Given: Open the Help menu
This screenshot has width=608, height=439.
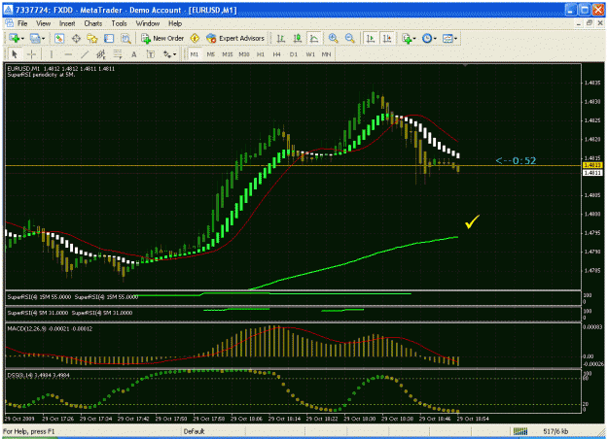Looking at the screenshot, I should (x=175, y=23).
